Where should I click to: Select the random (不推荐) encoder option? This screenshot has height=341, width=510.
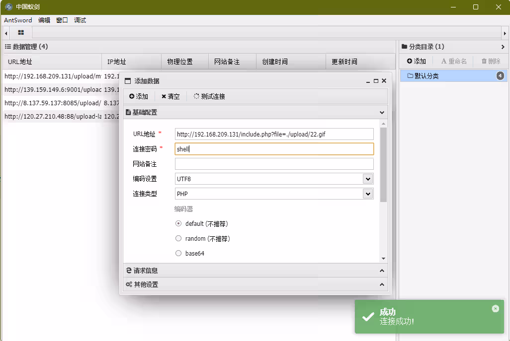point(178,238)
